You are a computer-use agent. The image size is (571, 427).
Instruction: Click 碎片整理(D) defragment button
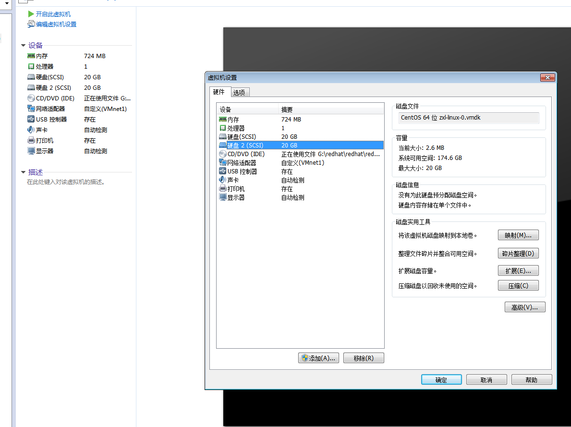tap(518, 254)
